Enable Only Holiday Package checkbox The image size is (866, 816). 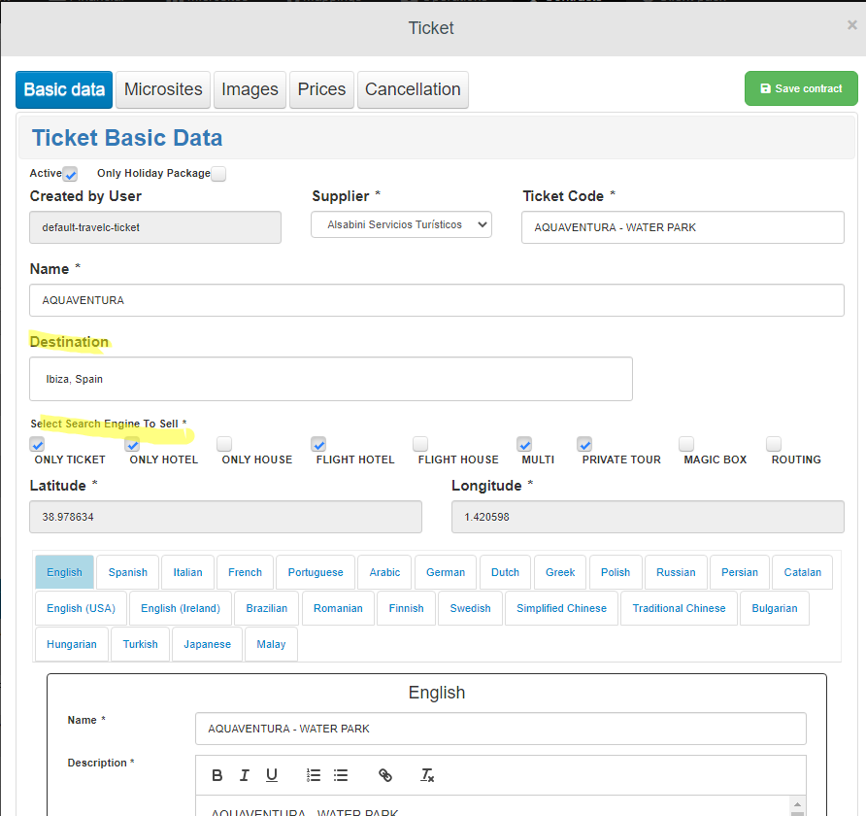[x=218, y=174]
